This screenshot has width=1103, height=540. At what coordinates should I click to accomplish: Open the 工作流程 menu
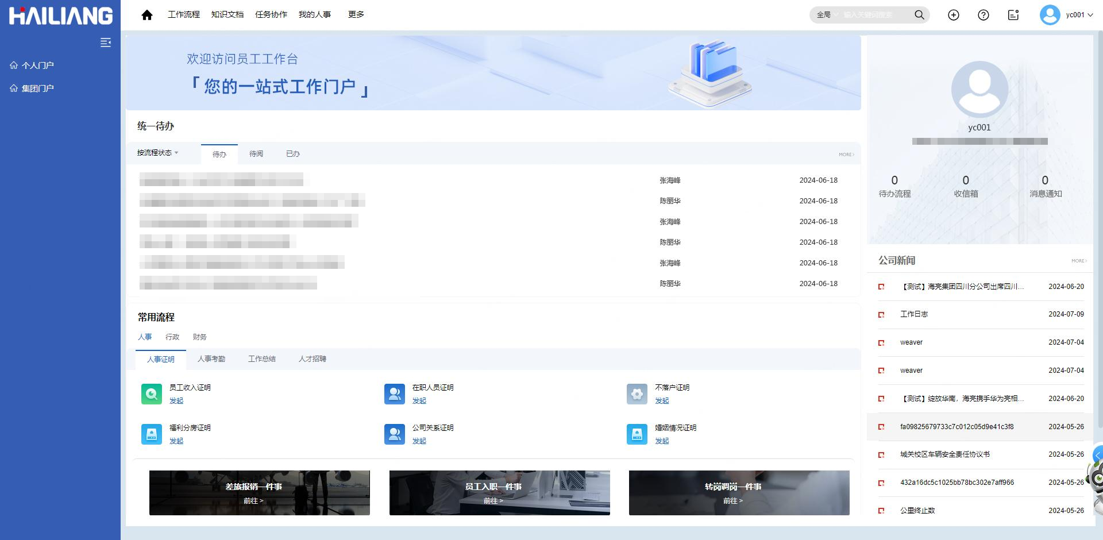point(184,14)
